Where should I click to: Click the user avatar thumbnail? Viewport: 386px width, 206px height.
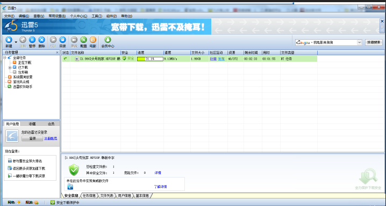click(x=12, y=136)
